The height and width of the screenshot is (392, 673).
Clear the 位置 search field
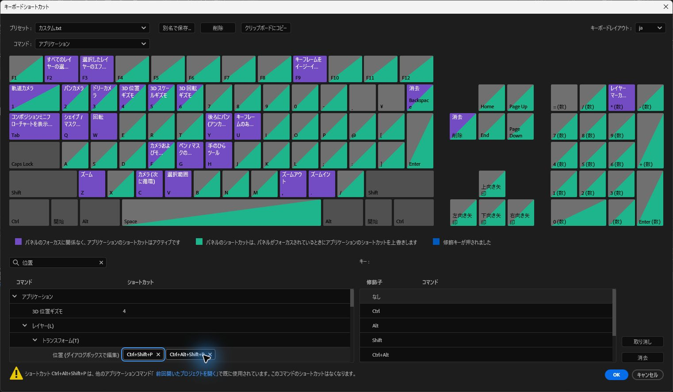pos(101,263)
